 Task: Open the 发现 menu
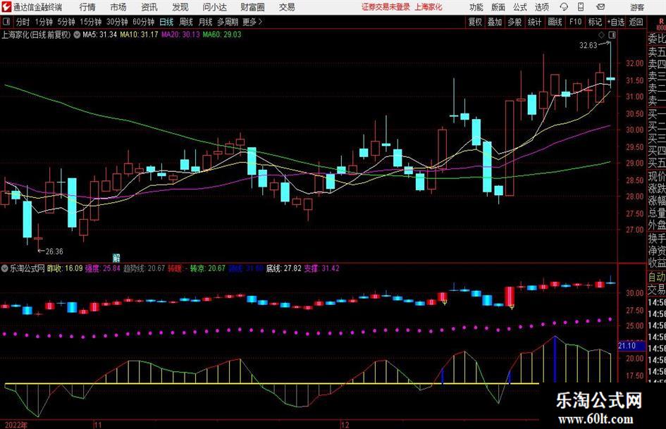click(180, 7)
